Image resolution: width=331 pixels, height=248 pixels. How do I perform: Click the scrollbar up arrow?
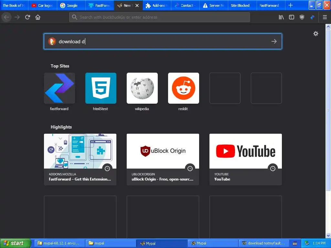coord(328,26)
